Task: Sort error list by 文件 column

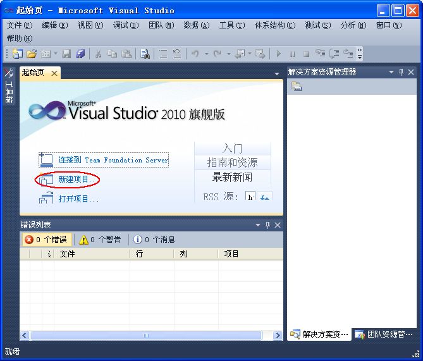Action: tap(92, 254)
